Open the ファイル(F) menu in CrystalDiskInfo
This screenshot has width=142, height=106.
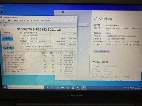[x=3, y=20]
